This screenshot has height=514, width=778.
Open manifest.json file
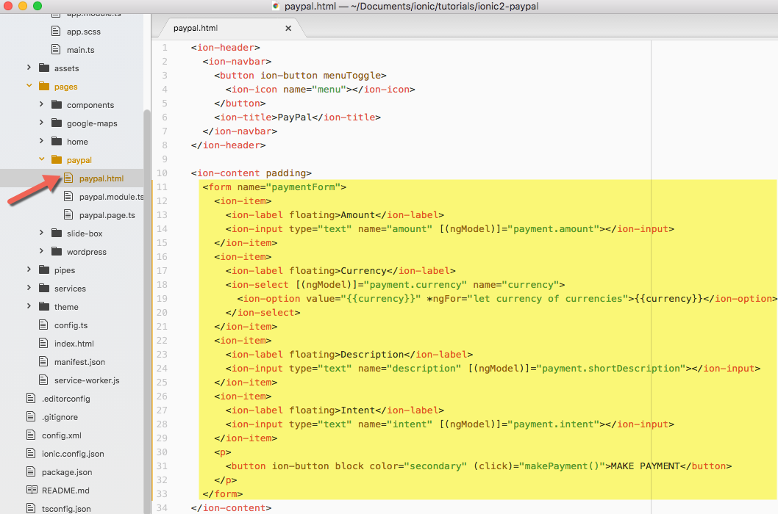pos(79,362)
